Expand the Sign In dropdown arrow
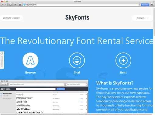This screenshot has width=155, height=115. pos(148,18)
